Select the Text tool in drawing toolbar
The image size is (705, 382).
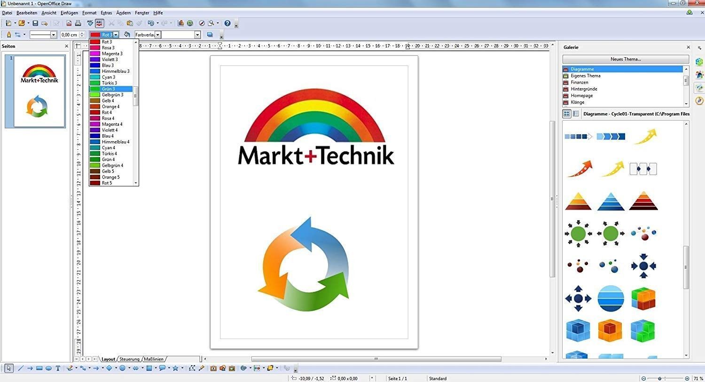coord(58,368)
